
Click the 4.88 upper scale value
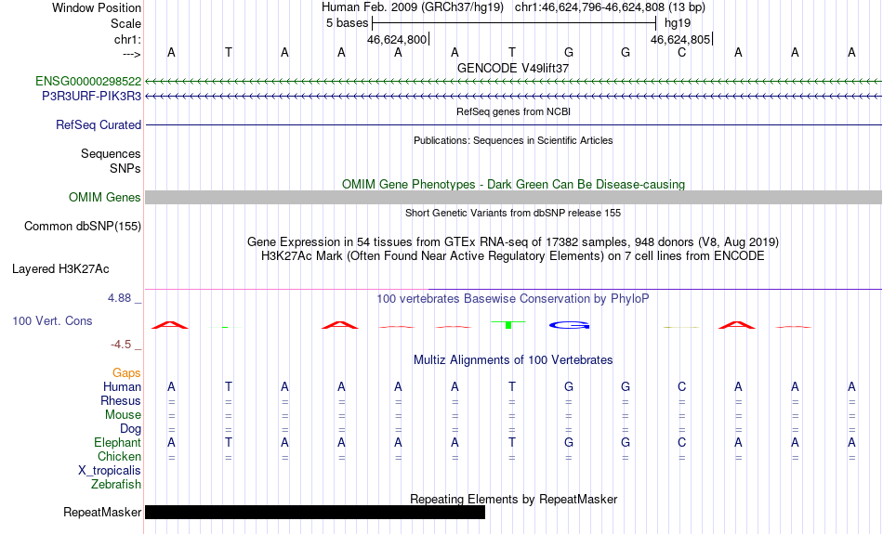tap(119, 298)
